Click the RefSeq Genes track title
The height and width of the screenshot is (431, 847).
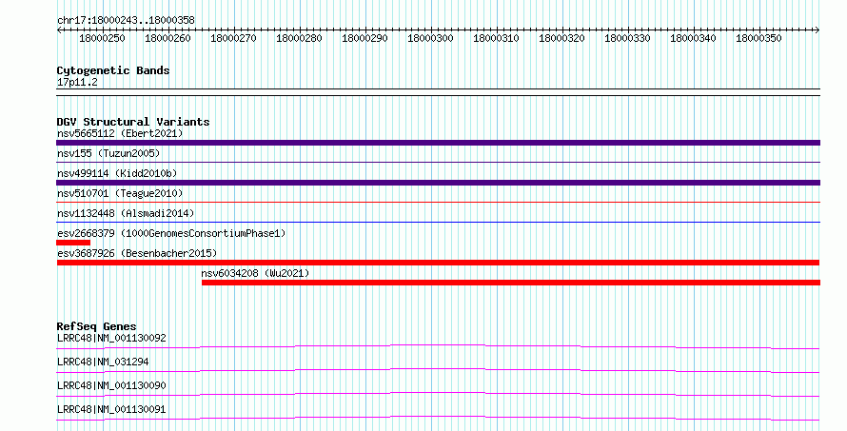tap(96, 326)
